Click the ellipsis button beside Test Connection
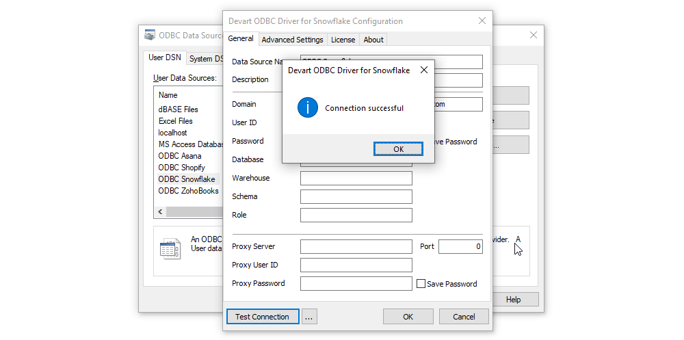The width and height of the screenshot is (684, 340). (309, 317)
